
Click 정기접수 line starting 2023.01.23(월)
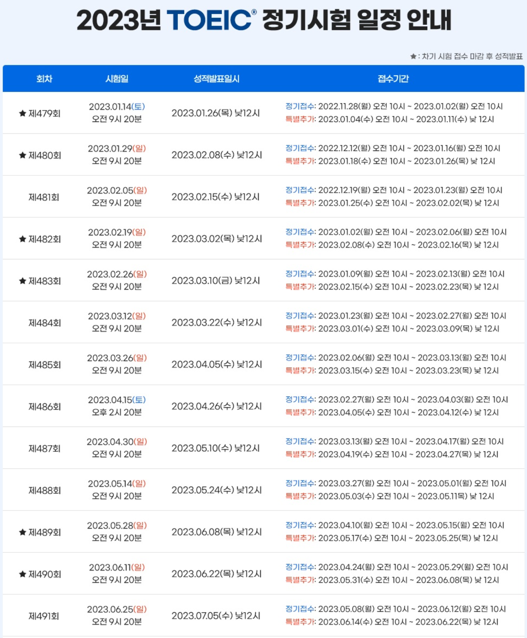(396, 316)
